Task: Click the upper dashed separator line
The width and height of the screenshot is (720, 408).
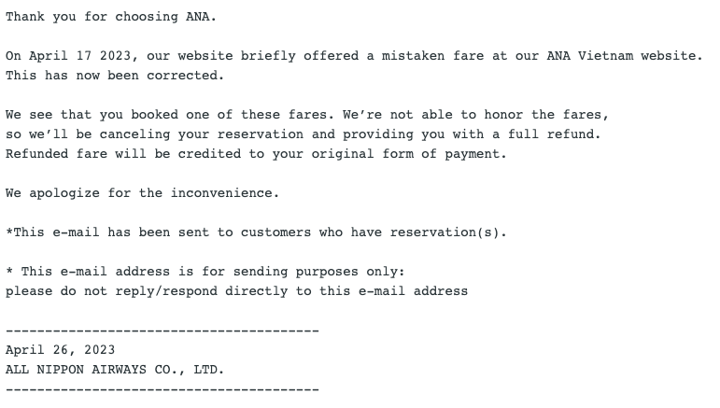Action: [162, 331]
